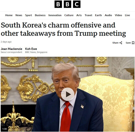Open the News section
This screenshot has width=135, height=132.
pos(19,15)
